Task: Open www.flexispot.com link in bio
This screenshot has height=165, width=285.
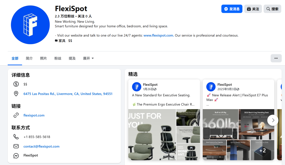Action: pyautogui.click(x=158, y=35)
